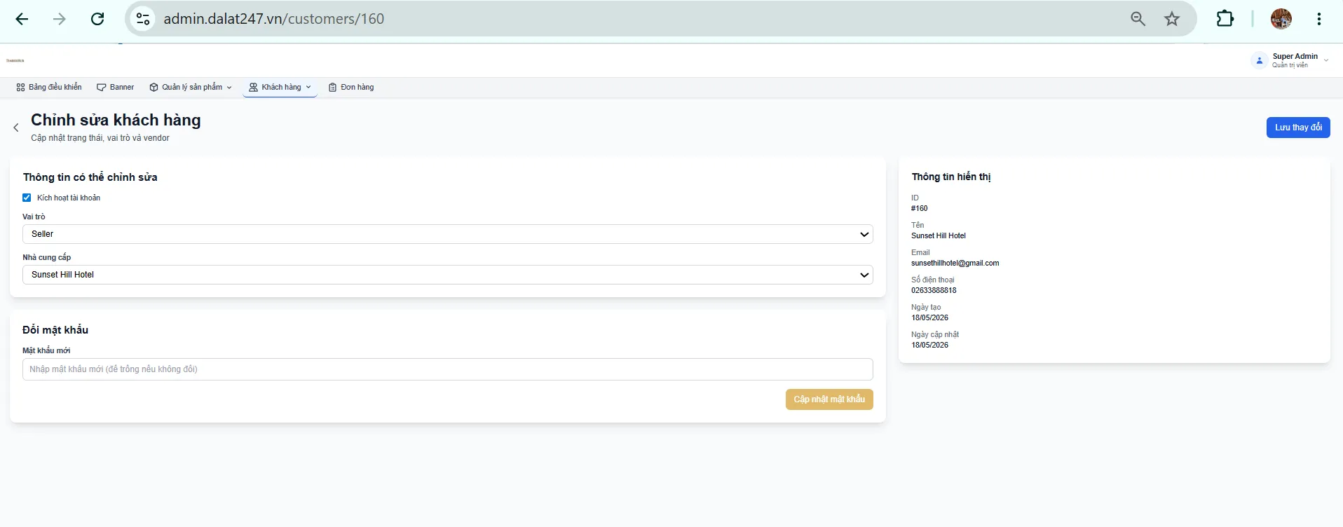Viewport: 1343px width, 527px height.
Task: Open the browser extensions puzzle icon
Action: click(1225, 19)
